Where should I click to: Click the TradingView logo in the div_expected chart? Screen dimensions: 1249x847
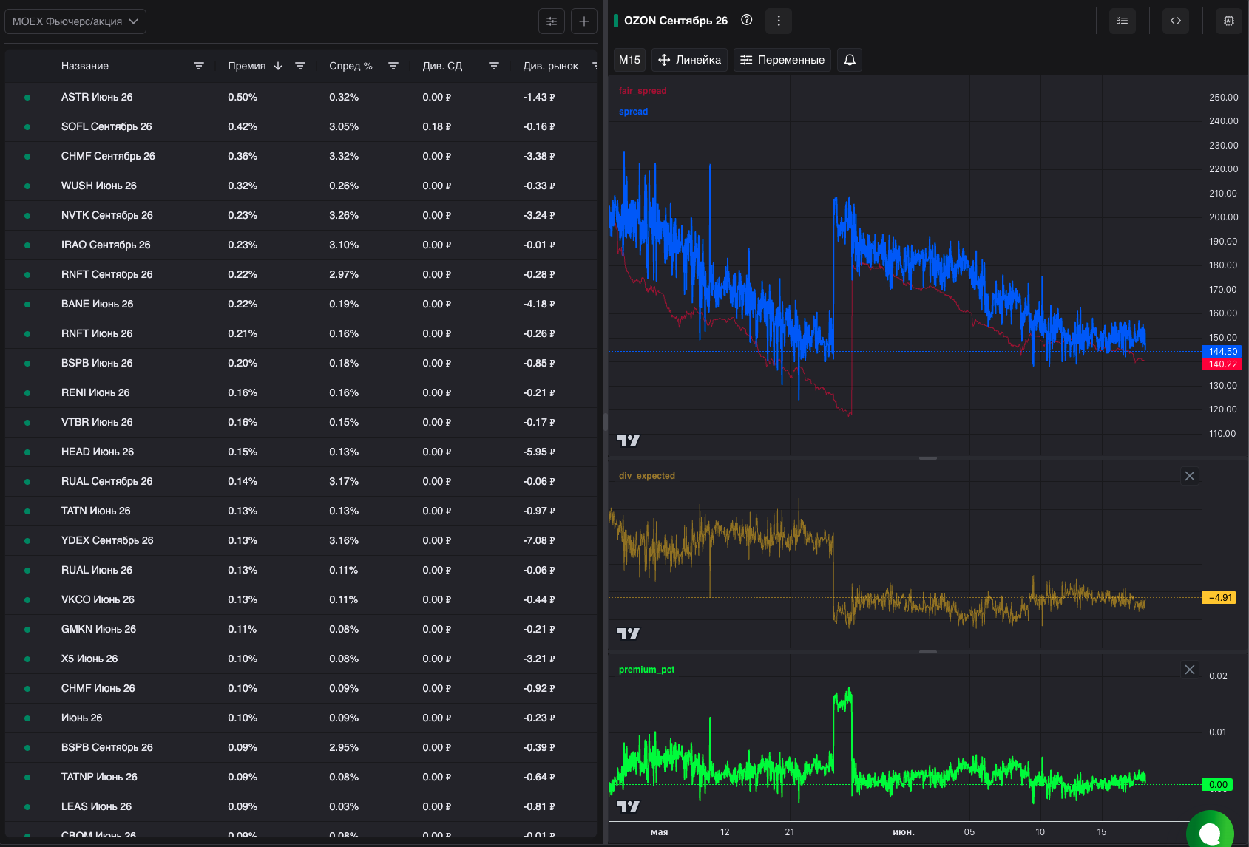pos(629,633)
